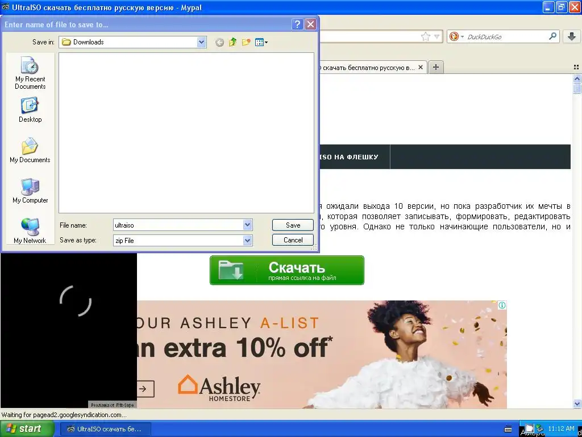This screenshot has height=437, width=582.
Task: Select My Computer in the places bar
Action: [x=30, y=191]
